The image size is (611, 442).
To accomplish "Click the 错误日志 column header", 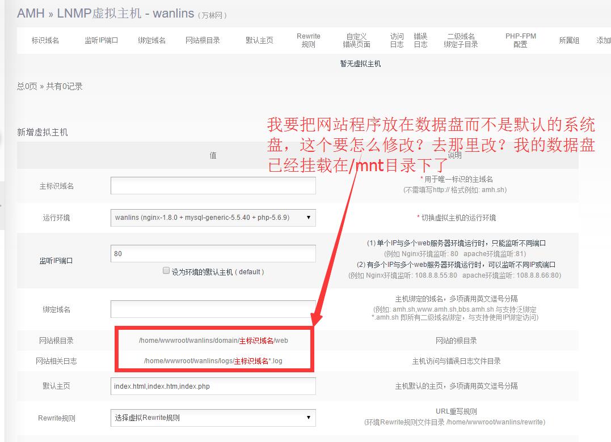I will click(420, 40).
